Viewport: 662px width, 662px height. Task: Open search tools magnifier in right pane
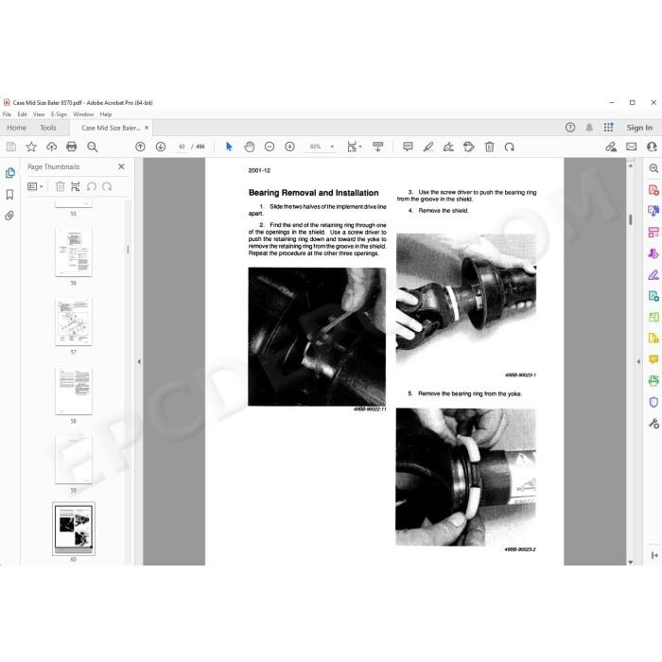coord(653,168)
